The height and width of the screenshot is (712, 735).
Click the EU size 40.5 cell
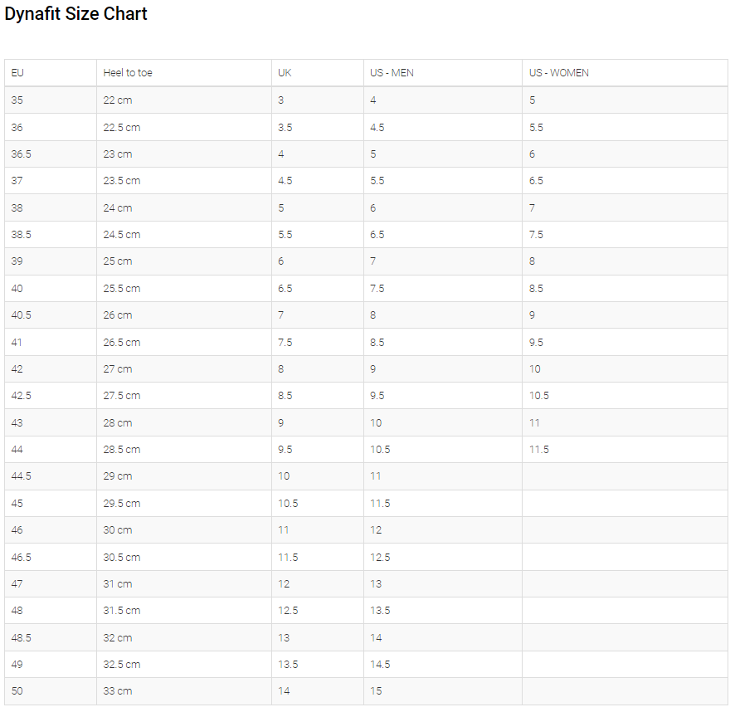[22, 315]
